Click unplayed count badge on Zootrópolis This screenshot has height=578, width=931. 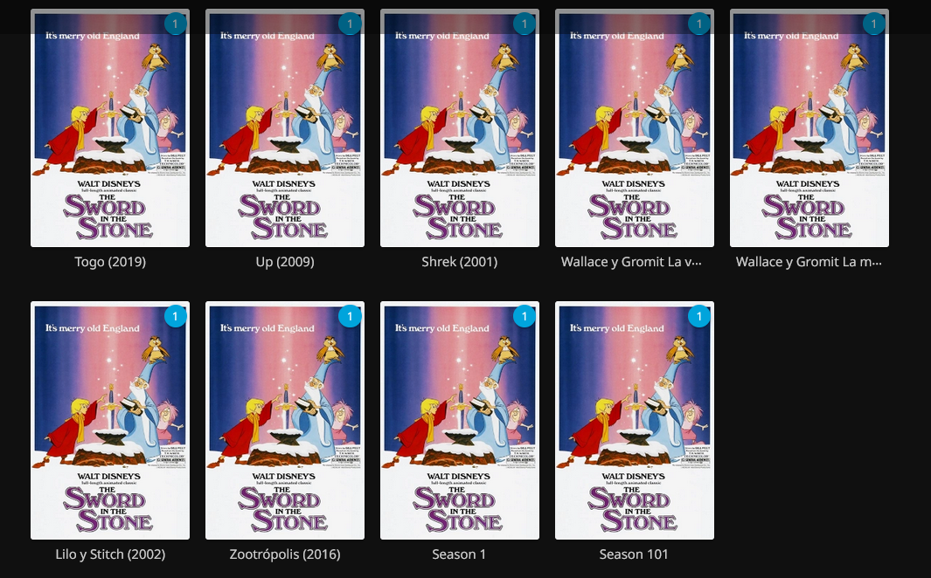[350, 316]
